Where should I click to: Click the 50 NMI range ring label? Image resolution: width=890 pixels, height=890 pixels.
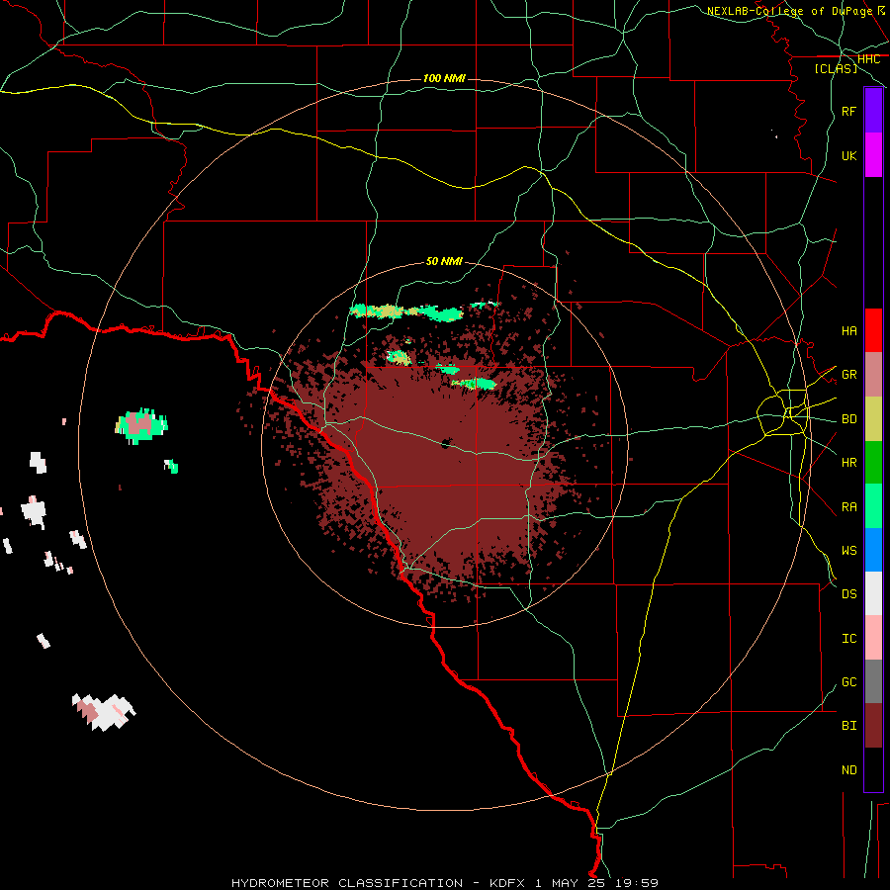click(x=444, y=261)
